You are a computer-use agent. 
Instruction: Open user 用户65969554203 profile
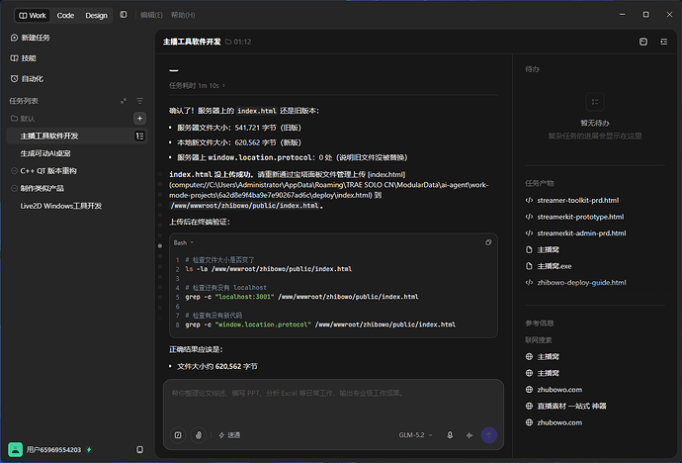[x=53, y=449]
